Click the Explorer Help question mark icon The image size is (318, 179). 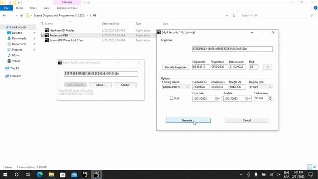pos(316,8)
